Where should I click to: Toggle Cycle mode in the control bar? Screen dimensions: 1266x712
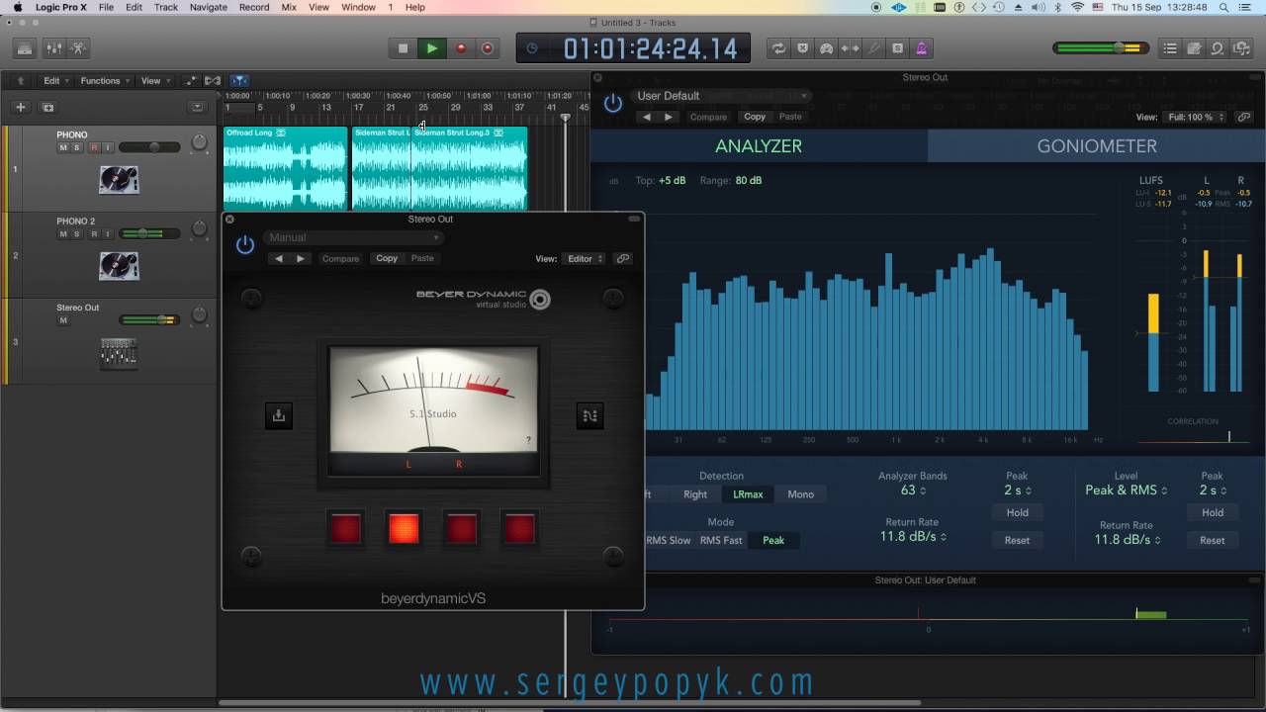click(x=778, y=47)
